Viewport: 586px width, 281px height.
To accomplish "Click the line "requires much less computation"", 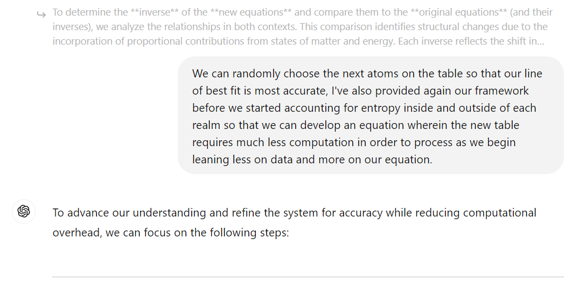I will [353, 142].
